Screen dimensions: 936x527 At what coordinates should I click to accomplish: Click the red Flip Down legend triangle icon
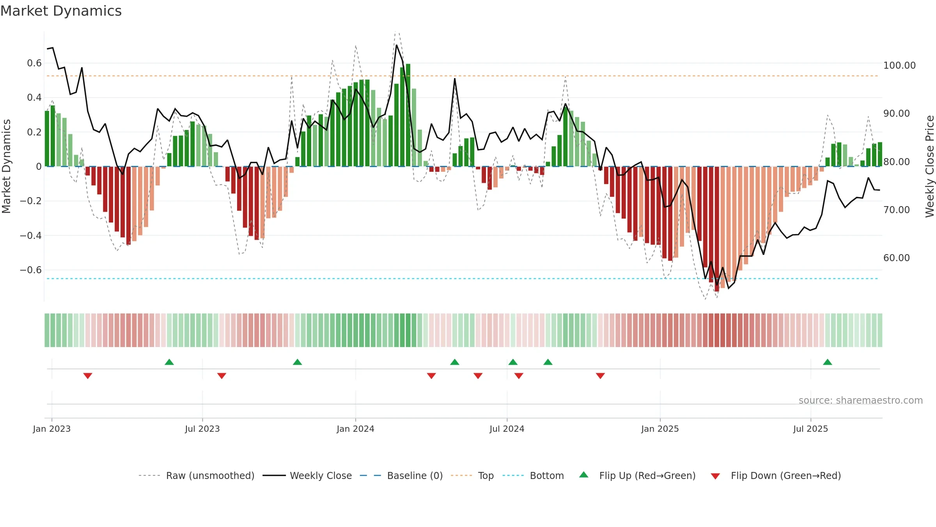(715, 476)
